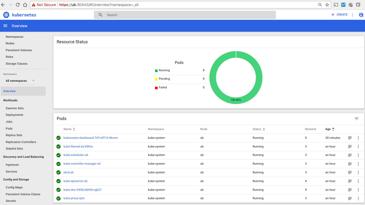Open the All namespaces dropdown
Viewport: 365px width, 205px height.
(x=20, y=81)
